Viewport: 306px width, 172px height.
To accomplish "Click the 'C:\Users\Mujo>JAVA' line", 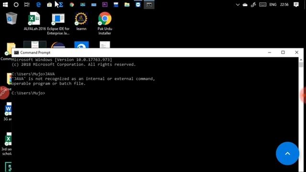I will 33,74.
